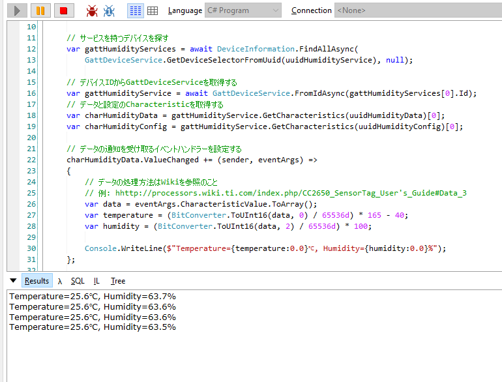Screen dimensions: 502x382
Task: Open the Connection dropdown showing None
Action: [x=418, y=10]
